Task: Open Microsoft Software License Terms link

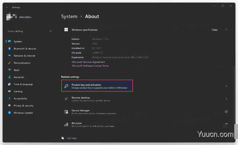Action: pos(90,66)
